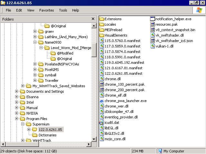Click the chrome_pwa_launcher.exe icon
Image resolution: width=206 pixels, height=154 pixels.
tap(102, 101)
